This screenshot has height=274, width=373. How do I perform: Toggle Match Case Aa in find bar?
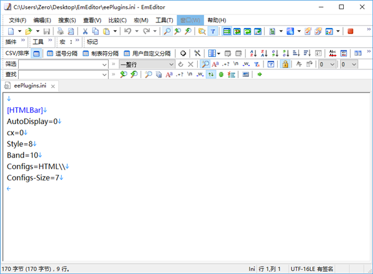(169, 74)
